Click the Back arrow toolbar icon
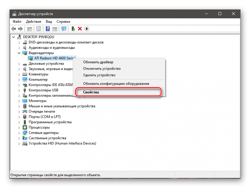250x188 pixels. [x=14, y=29]
